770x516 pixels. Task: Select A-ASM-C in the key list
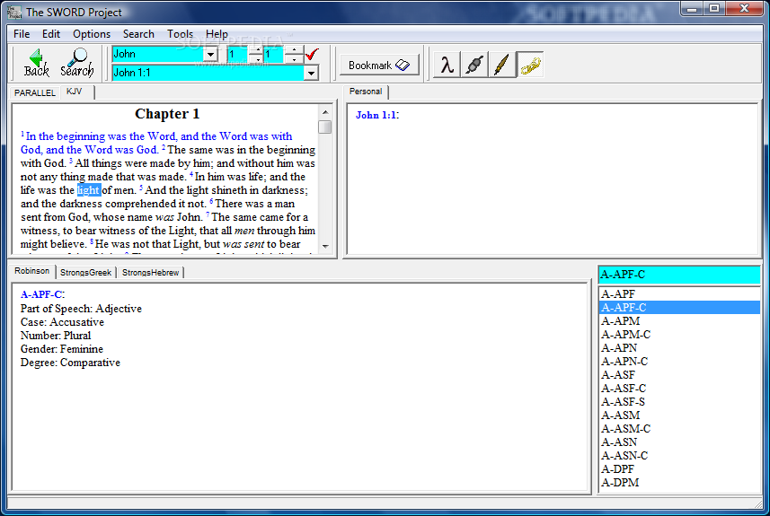679,429
